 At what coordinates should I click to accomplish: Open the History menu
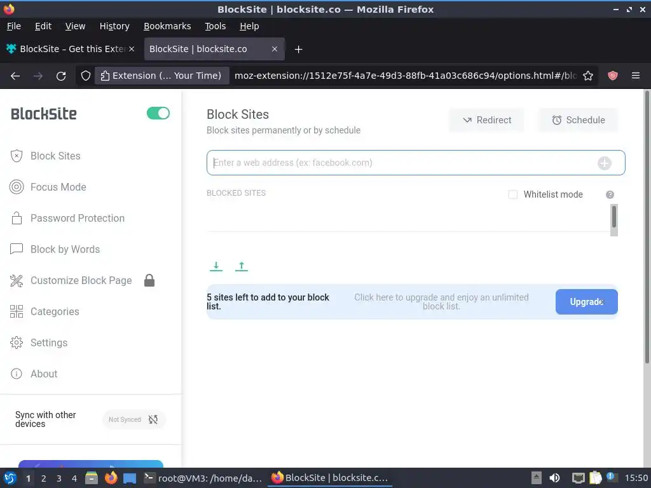(x=114, y=26)
